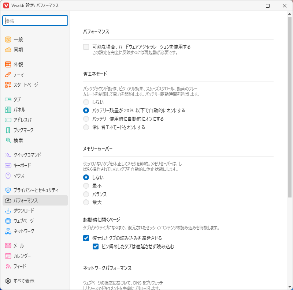Open the ネットワーク network icon
The width and height of the screenshot is (293, 290).
click(x=8, y=231)
